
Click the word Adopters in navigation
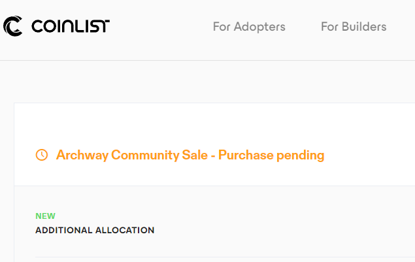[259, 27]
